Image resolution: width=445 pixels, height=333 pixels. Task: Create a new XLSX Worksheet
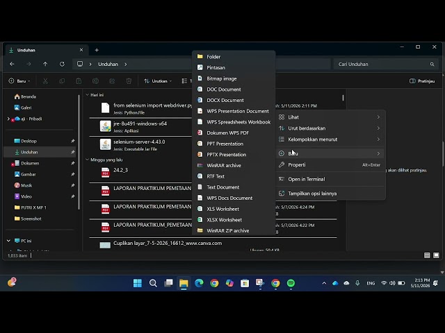click(234, 220)
